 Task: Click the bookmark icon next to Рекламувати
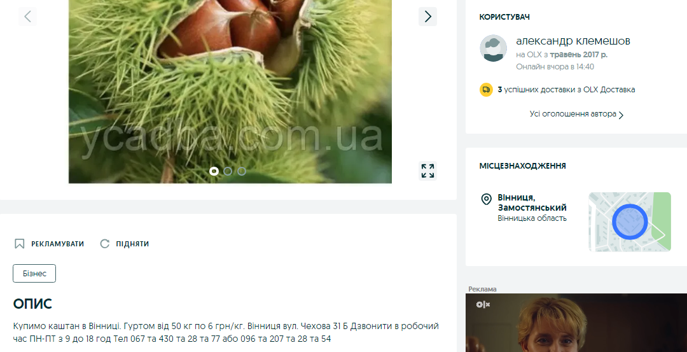19,244
